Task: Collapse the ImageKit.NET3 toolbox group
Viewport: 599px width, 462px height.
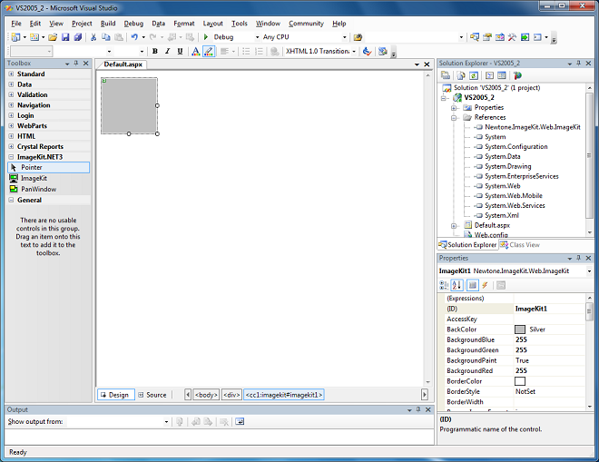Action: (11, 157)
